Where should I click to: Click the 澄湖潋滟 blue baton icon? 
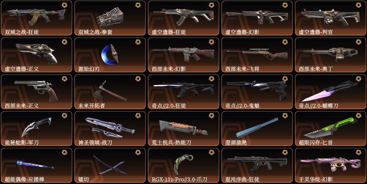pyautogui.click(x=257, y=128)
